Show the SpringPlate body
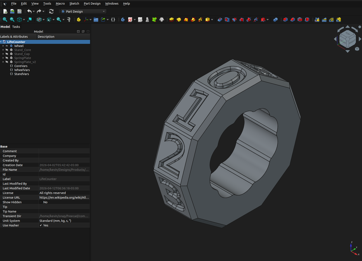 click(x=7, y=58)
